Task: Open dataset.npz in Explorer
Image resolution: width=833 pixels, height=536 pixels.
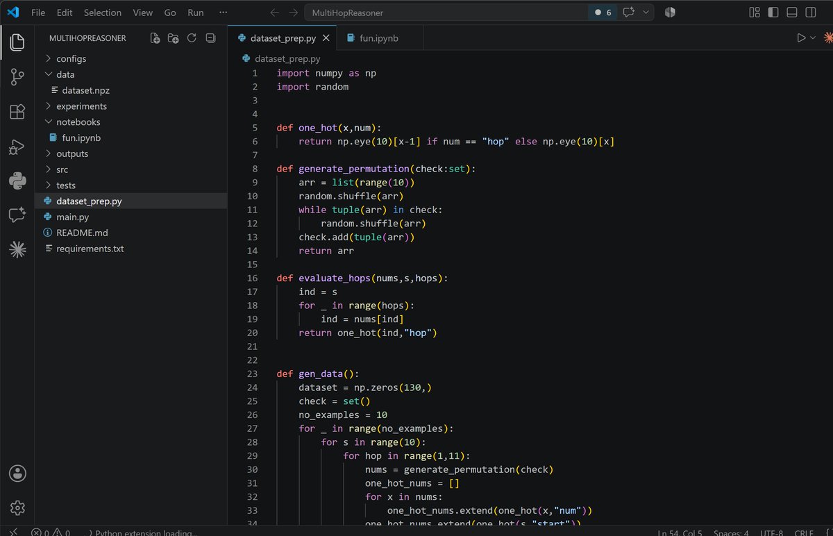Action: (x=131, y=90)
